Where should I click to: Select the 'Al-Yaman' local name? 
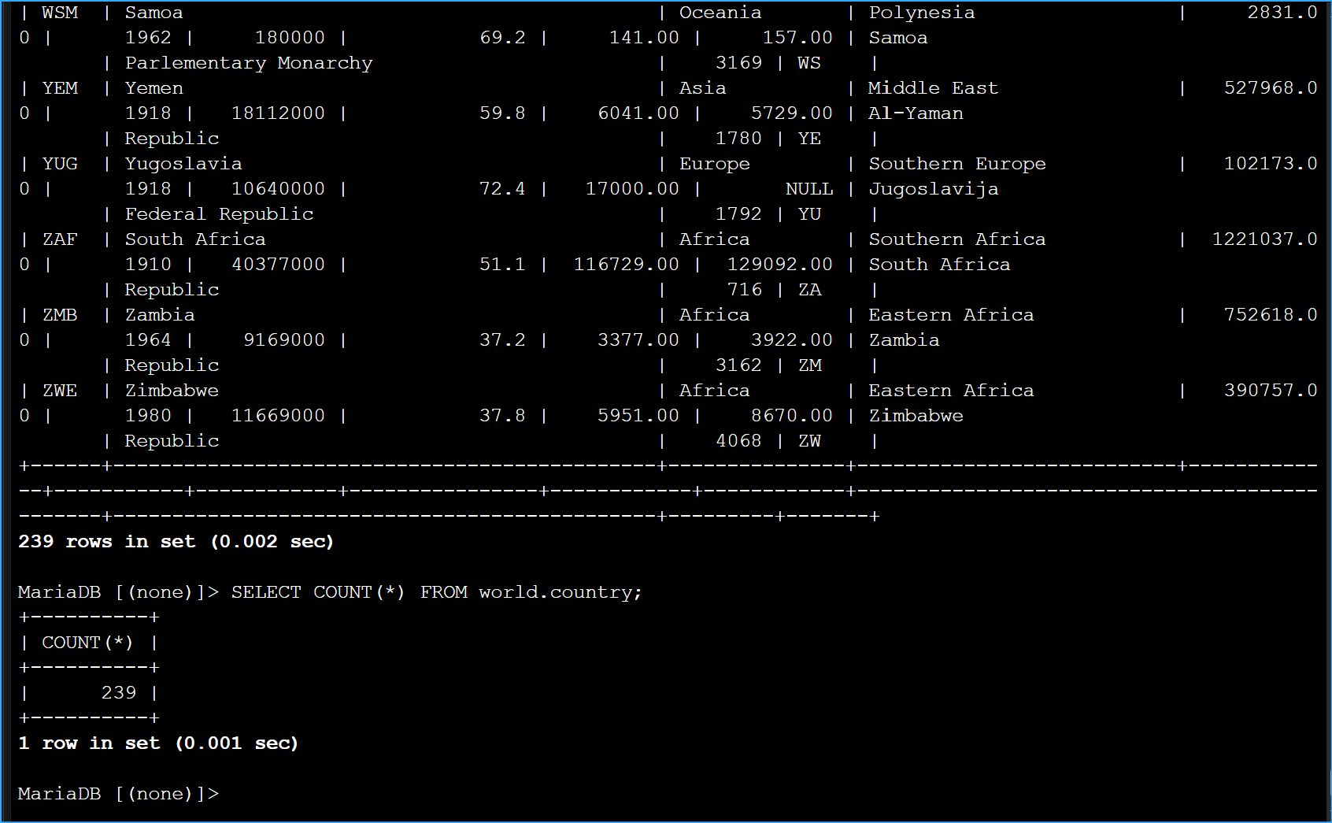[x=916, y=113]
